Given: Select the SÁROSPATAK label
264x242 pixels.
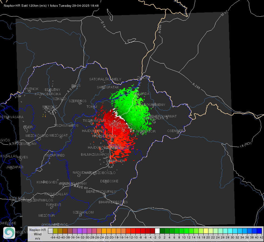Looking at the screenshot, I should pos(108,87).
